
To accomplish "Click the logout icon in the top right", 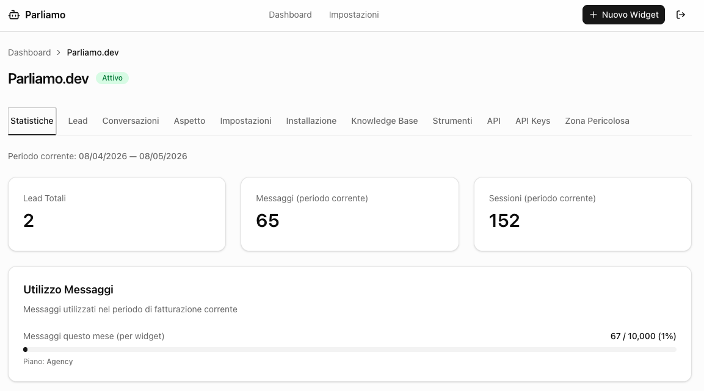I will tap(681, 15).
